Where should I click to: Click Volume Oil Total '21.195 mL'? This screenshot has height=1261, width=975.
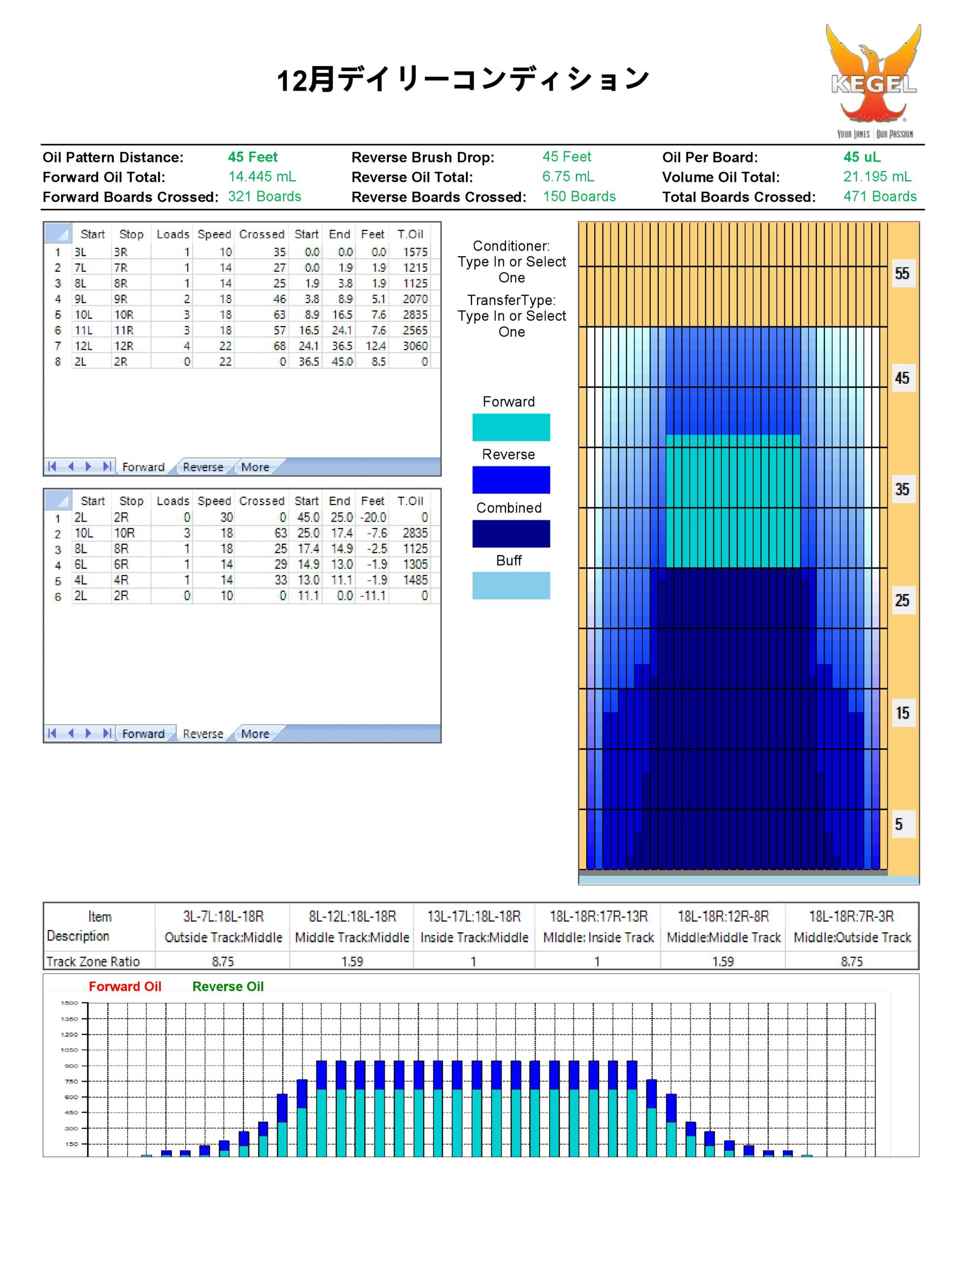coord(877,177)
